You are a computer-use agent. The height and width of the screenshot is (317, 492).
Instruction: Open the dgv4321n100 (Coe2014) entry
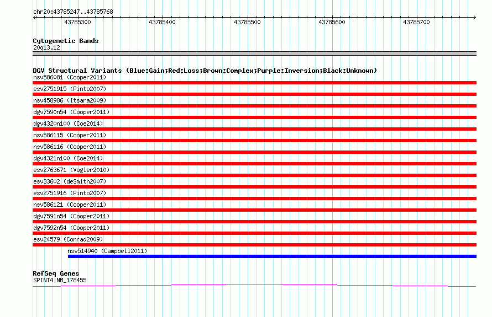point(68,158)
